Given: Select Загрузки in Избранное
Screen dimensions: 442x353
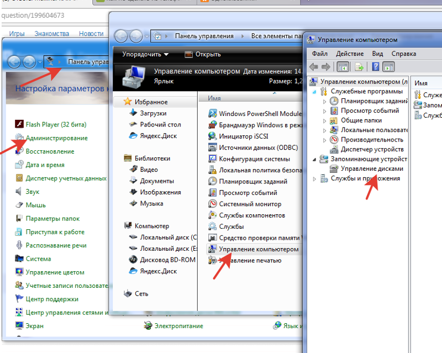Looking at the screenshot, I should tap(153, 113).
